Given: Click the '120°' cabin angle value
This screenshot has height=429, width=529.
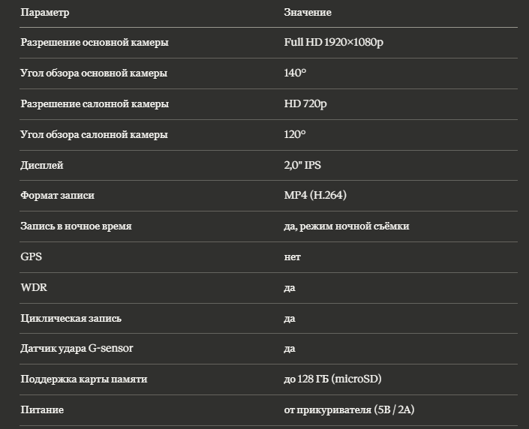Looking at the screenshot, I should click(295, 135).
